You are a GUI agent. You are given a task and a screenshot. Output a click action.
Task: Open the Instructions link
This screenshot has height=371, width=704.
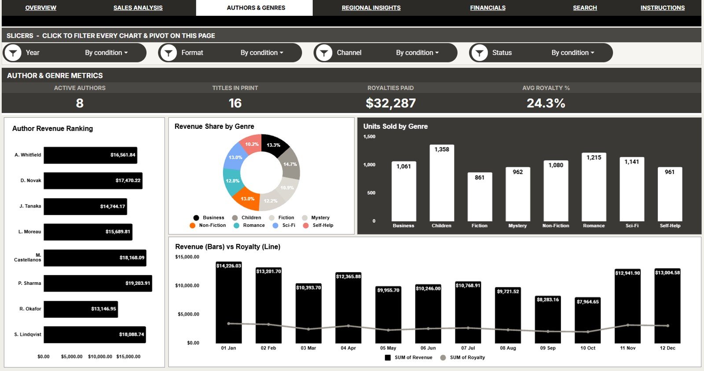coord(662,8)
